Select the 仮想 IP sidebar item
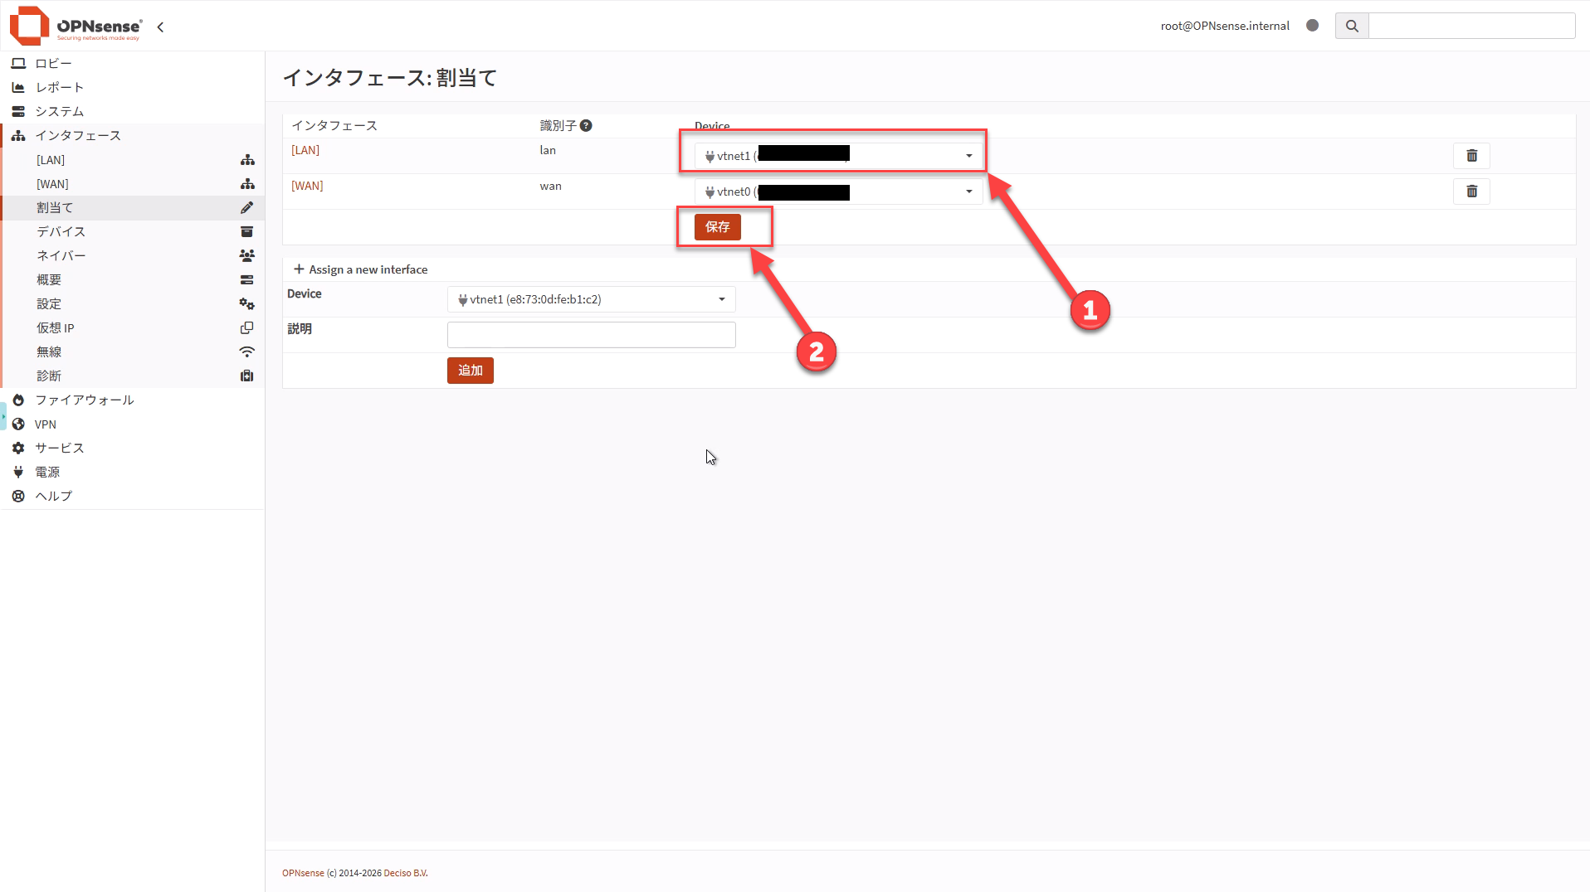The image size is (1590, 892). pyautogui.click(x=56, y=328)
